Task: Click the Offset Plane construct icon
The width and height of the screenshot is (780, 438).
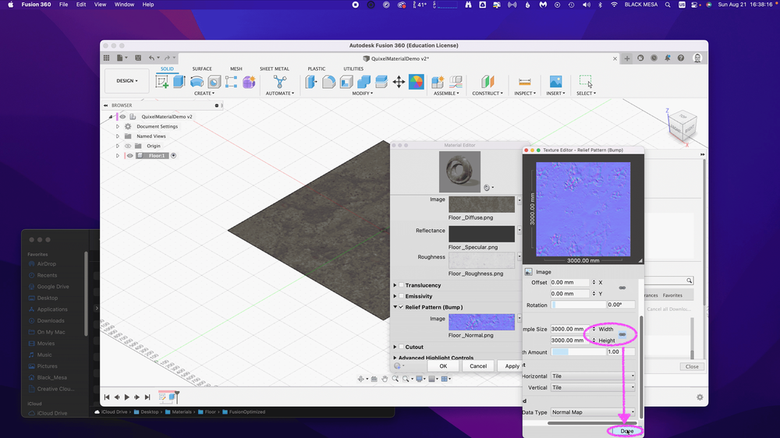Action: click(487, 82)
